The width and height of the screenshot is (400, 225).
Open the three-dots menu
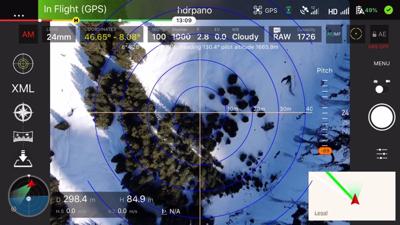[19, 15]
